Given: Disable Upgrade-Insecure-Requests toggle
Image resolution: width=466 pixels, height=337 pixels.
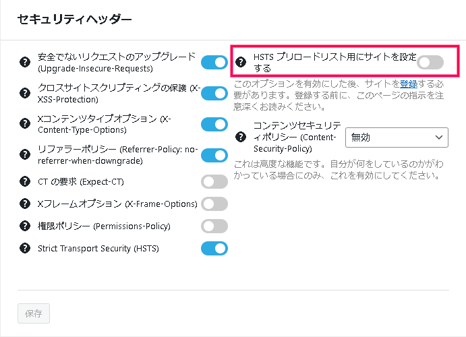Looking at the screenshot, I should click(214, 63).
